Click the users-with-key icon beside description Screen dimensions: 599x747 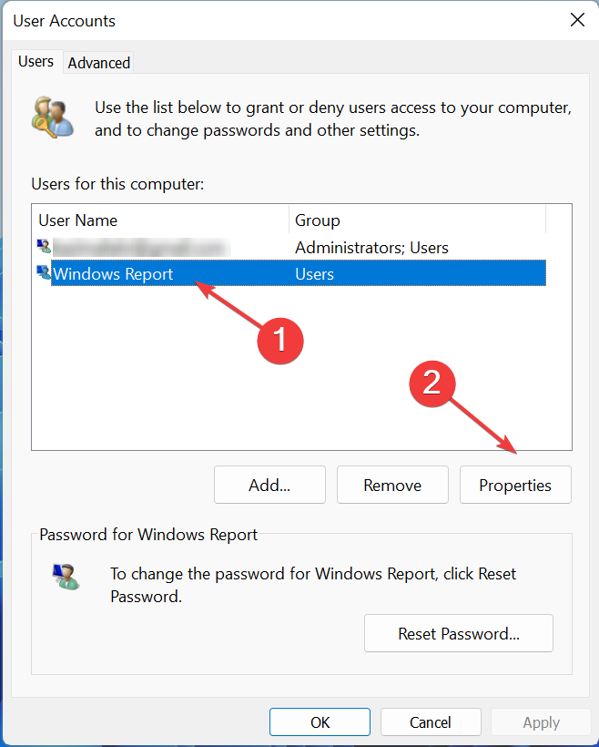pyautogui.click(x=53, y=118)
